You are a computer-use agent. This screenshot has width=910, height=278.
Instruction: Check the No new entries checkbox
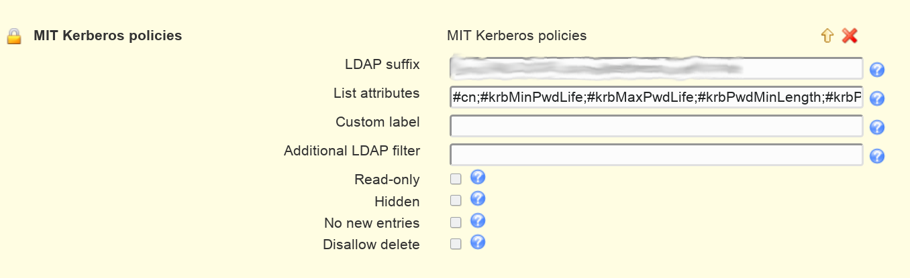(456, 222)
